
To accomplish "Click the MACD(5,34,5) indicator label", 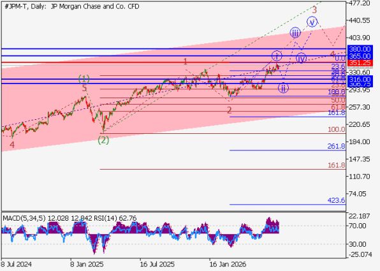I will tap(24, 219).
